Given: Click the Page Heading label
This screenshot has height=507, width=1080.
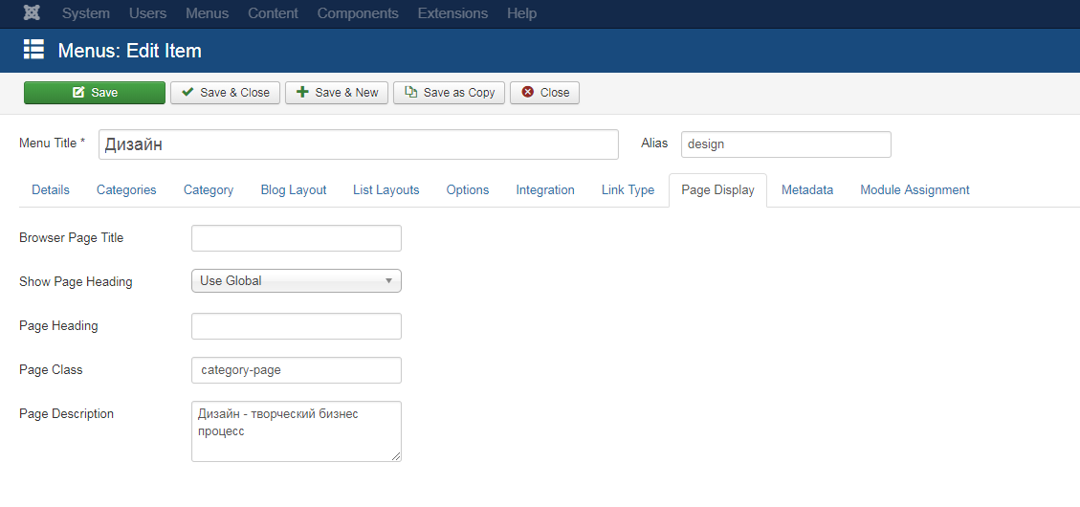Looking at the screenshot, I should [58, 326].
